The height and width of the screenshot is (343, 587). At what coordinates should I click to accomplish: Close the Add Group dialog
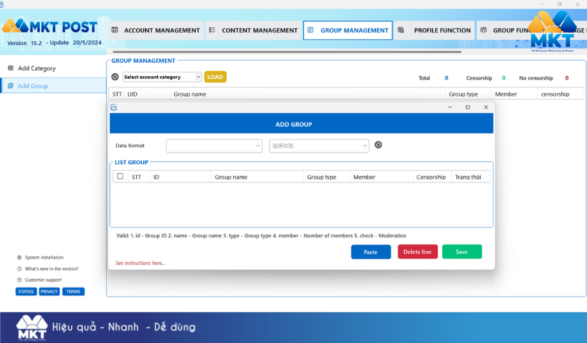(486, 107)
